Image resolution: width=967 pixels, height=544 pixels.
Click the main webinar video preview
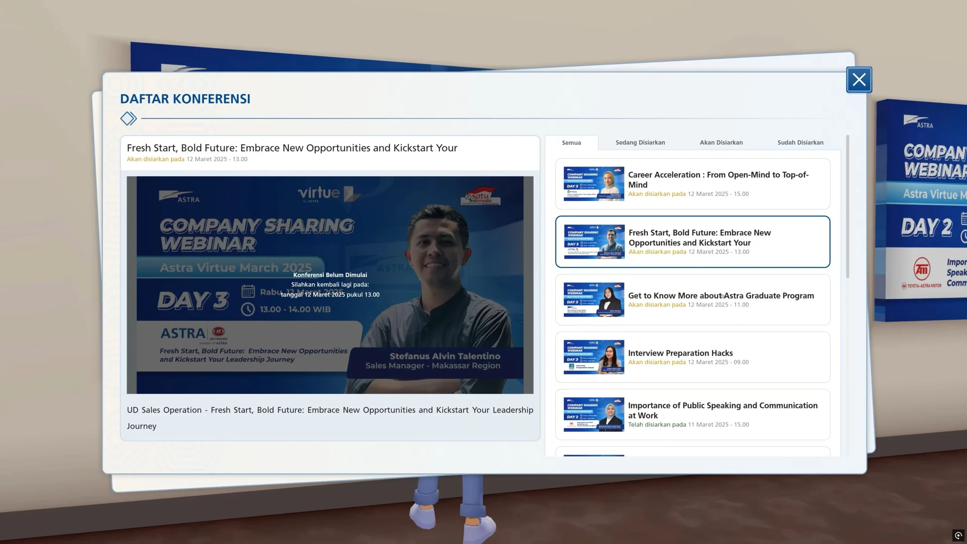330,285
